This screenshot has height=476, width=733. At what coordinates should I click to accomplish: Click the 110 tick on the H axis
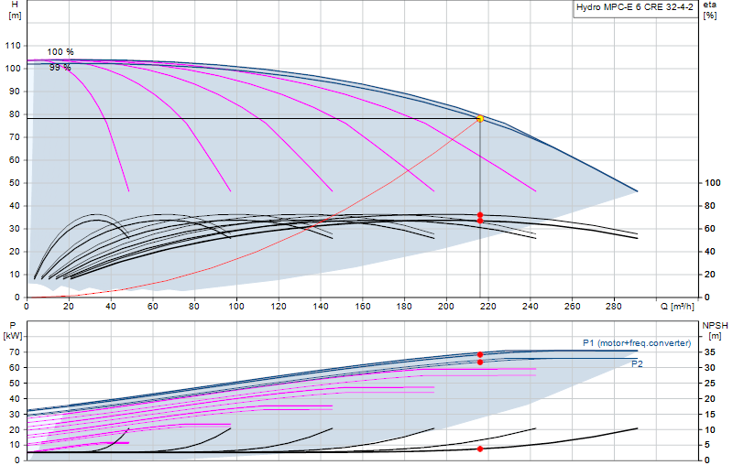point(13,46)
